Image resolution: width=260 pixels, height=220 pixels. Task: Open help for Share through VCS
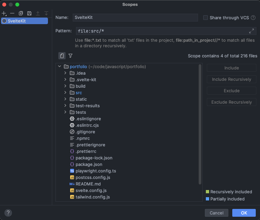coord(253,18)
